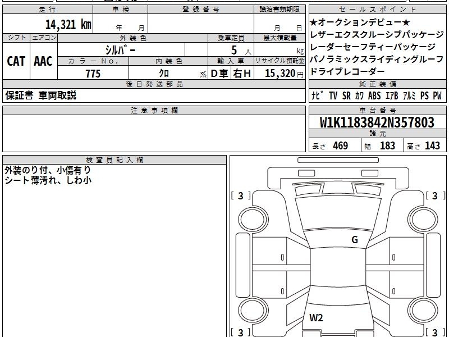Viewport: 449px width, 337px height.
Task: Click the exterior color シルバー
Action: coord(121,50)
